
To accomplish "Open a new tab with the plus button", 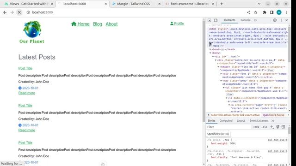I will tap(222, 4).
